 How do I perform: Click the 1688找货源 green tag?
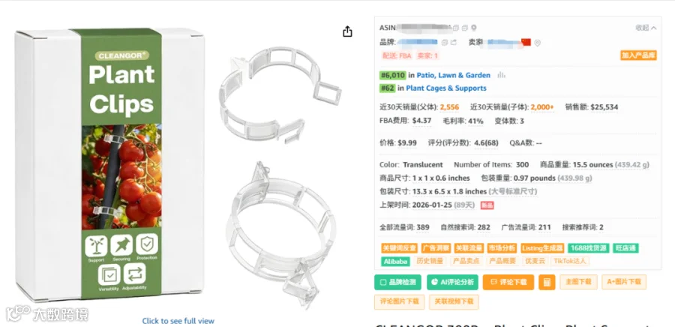click(x=589, y=248)
